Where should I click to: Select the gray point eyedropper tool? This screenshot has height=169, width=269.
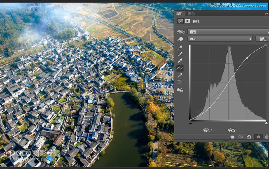pos(180,54)
